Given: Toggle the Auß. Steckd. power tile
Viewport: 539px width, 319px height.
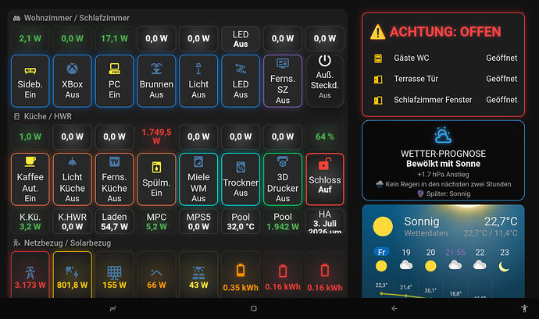Looking at the screenshot, I should pos(325,81).
